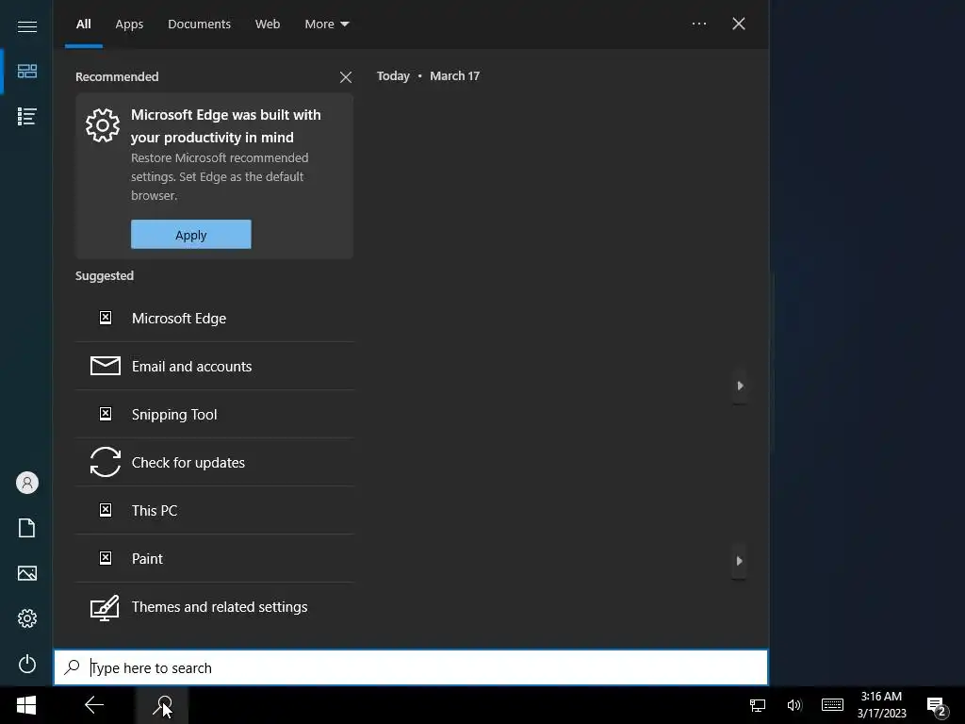Switch to the Documents search tab
Image resolution: width=965 pixels, height=724 pixels.
point(200,24)
